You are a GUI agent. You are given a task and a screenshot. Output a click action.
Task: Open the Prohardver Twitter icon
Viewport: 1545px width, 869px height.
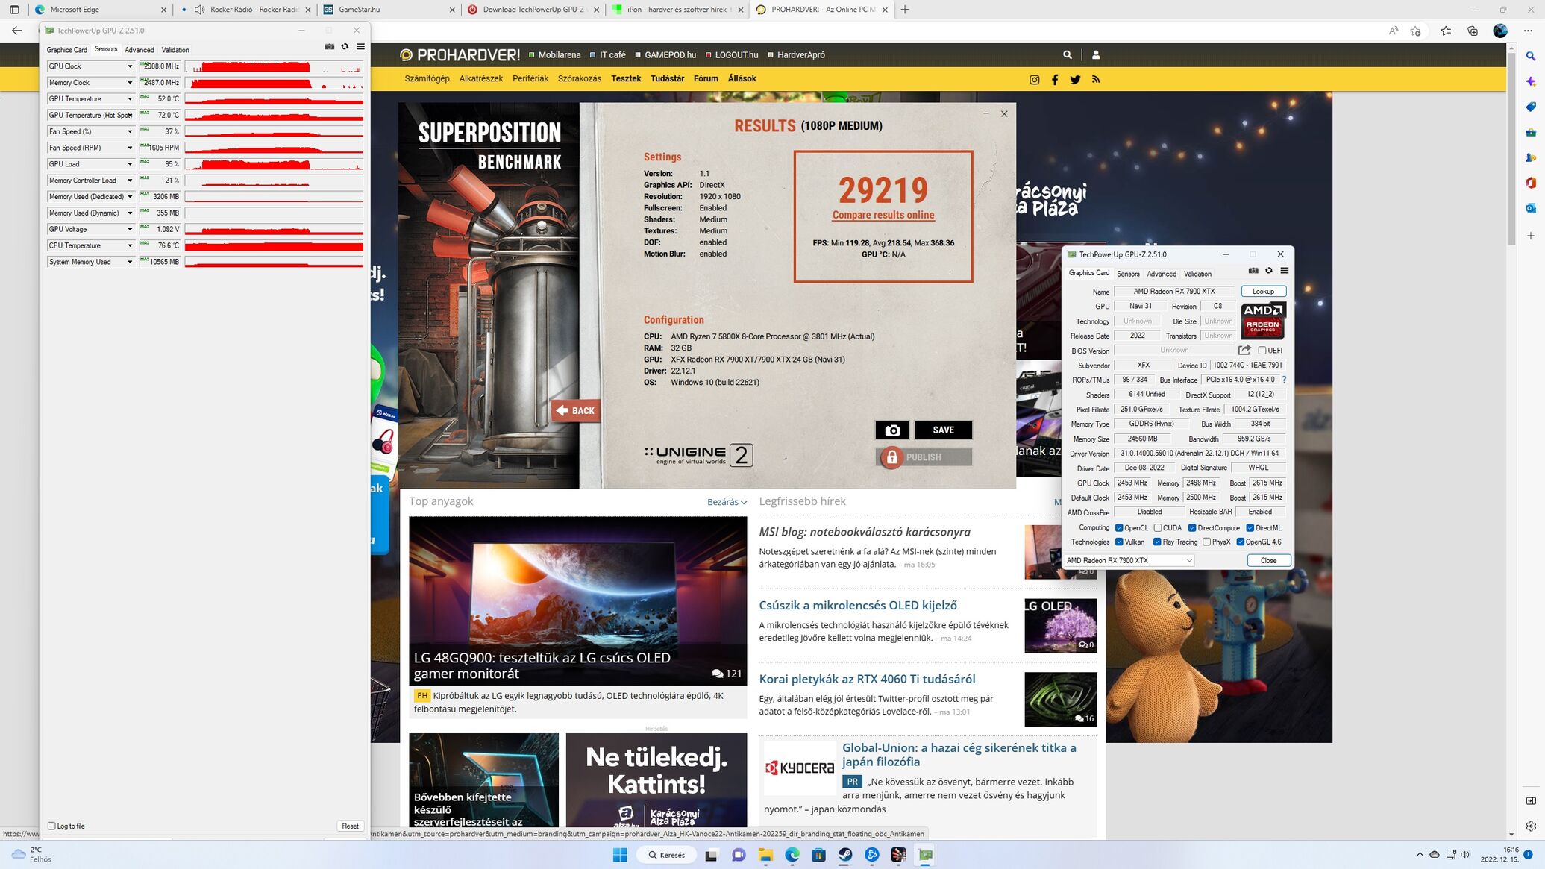pyautogui.click(x=1075, y=80)
